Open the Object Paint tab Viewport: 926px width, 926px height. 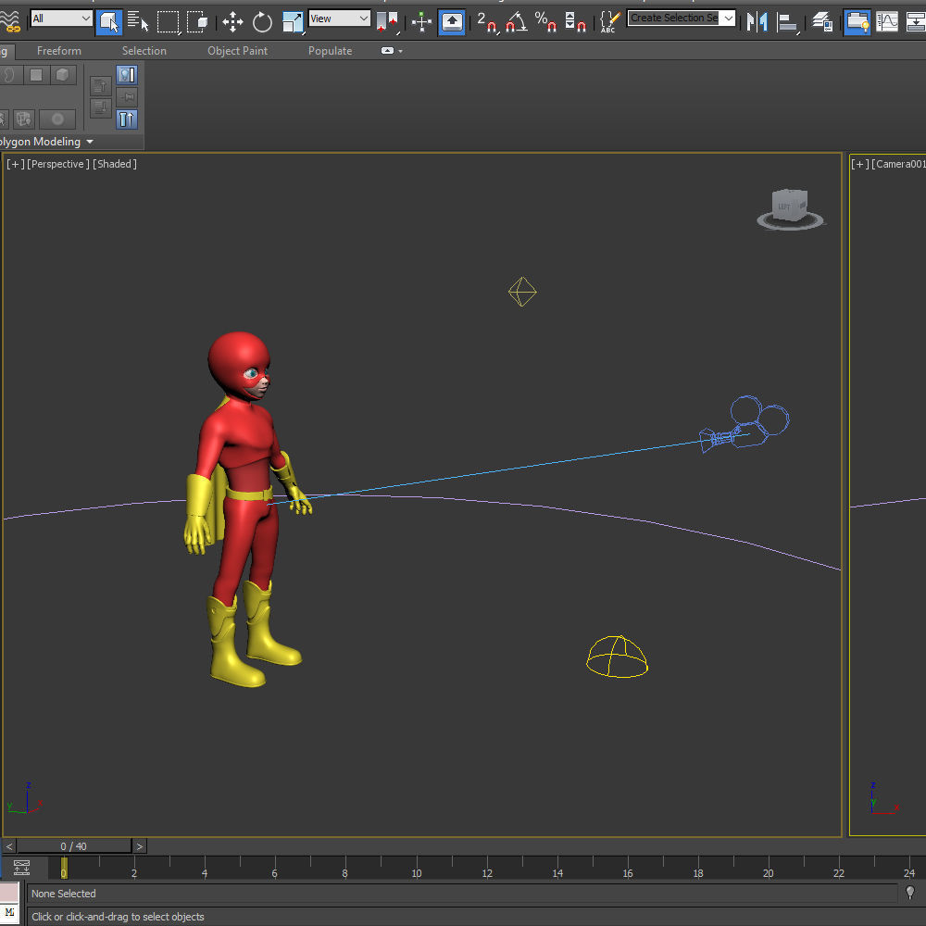(x=237, y=51)
